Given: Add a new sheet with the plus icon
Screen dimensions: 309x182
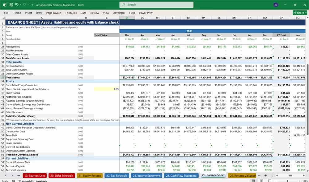Looking at the screenshot, I should point(265,175).
